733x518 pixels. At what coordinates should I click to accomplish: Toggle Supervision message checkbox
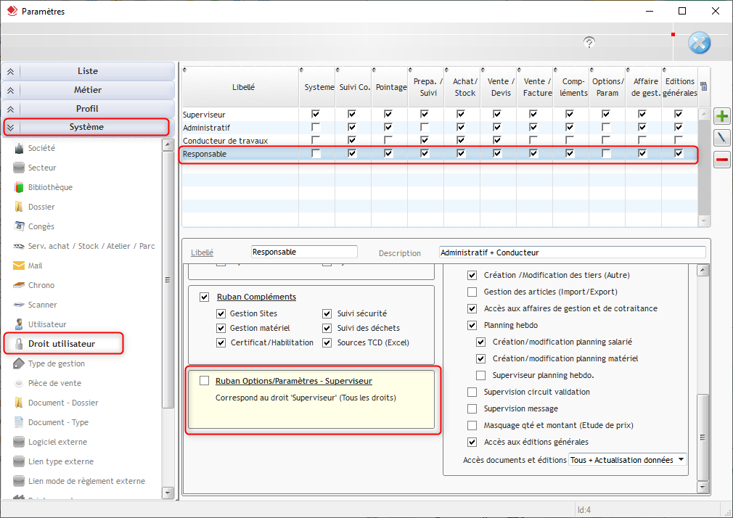coord(472,408)
